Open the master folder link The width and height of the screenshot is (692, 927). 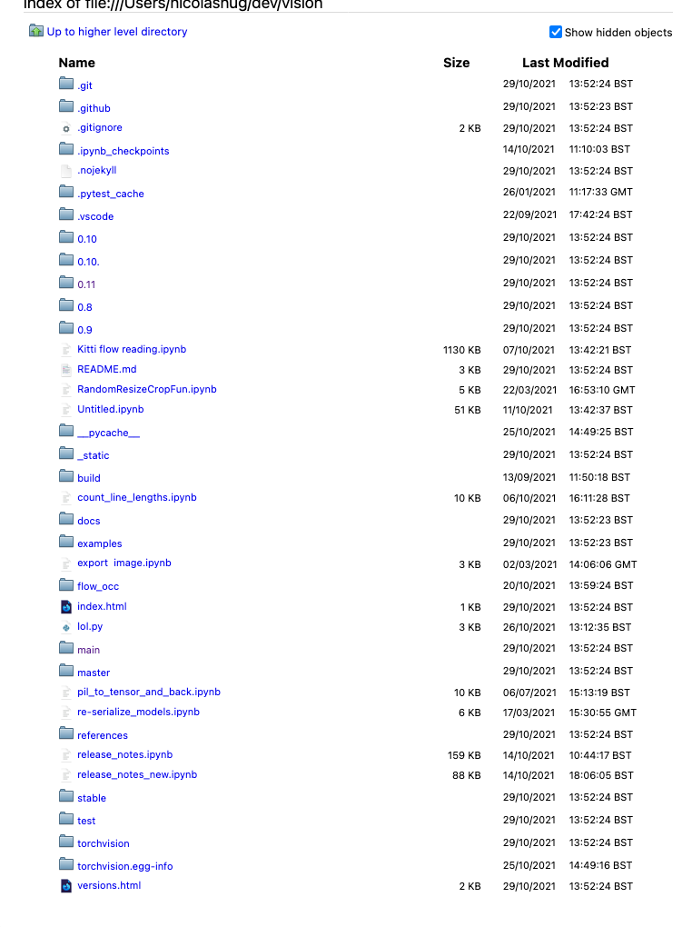[x=94, y=673]
